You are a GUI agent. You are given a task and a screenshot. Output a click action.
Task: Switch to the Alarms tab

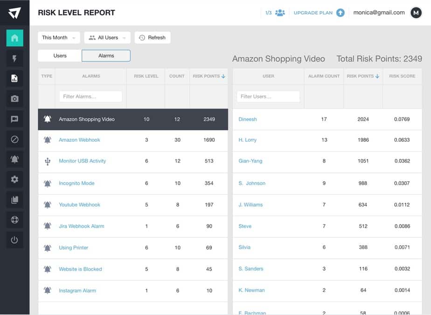point(106,56)
